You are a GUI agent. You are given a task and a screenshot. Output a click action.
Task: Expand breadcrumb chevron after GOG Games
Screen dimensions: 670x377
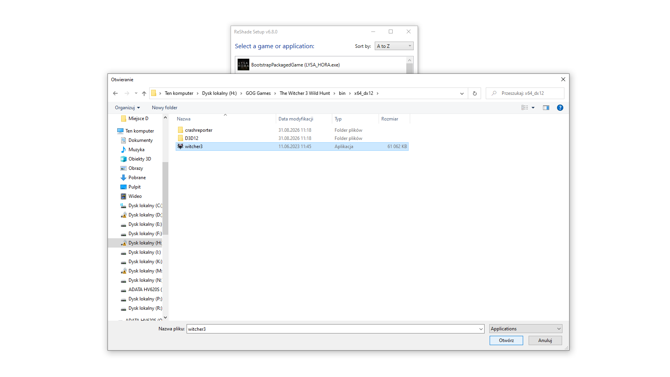click(x=275, y=93)
